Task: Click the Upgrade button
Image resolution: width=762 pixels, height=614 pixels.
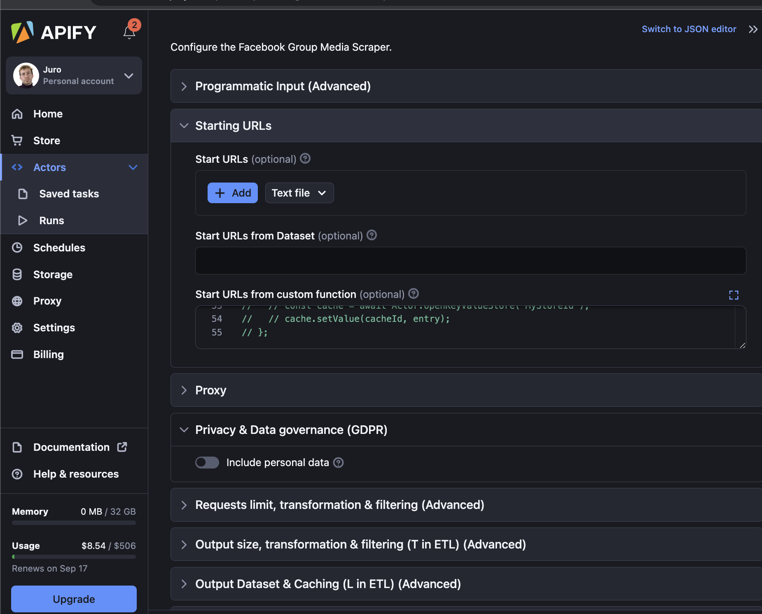Action: [x=74, y=599]
